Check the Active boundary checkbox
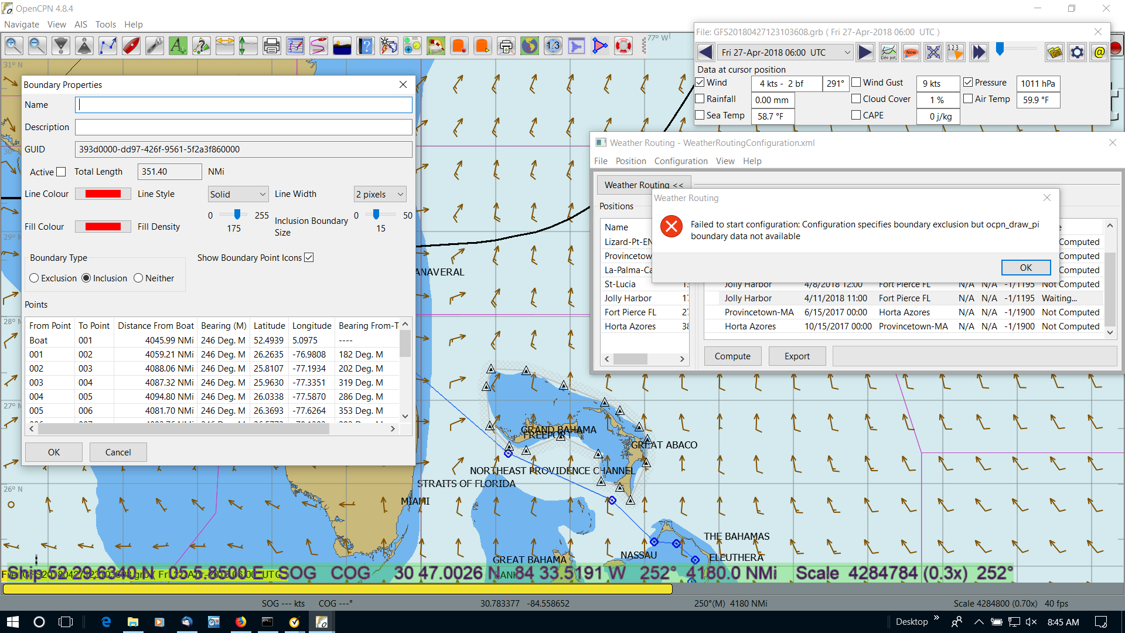1125x633 pixels. click(x=61, y=172)
